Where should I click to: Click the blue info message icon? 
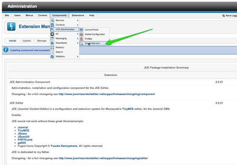(x=6, y=50)
